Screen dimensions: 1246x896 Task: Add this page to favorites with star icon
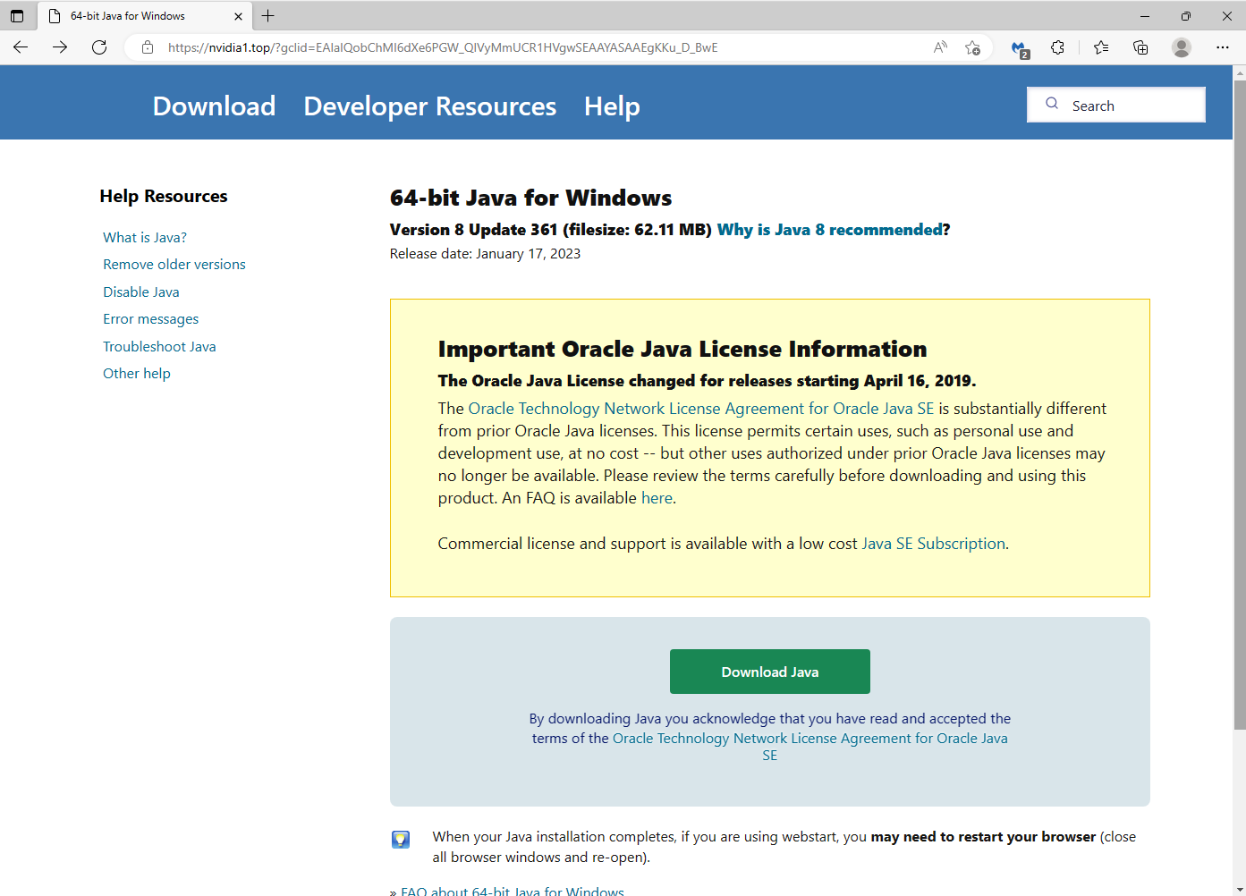pyautogui.click(x=973, y=47)
